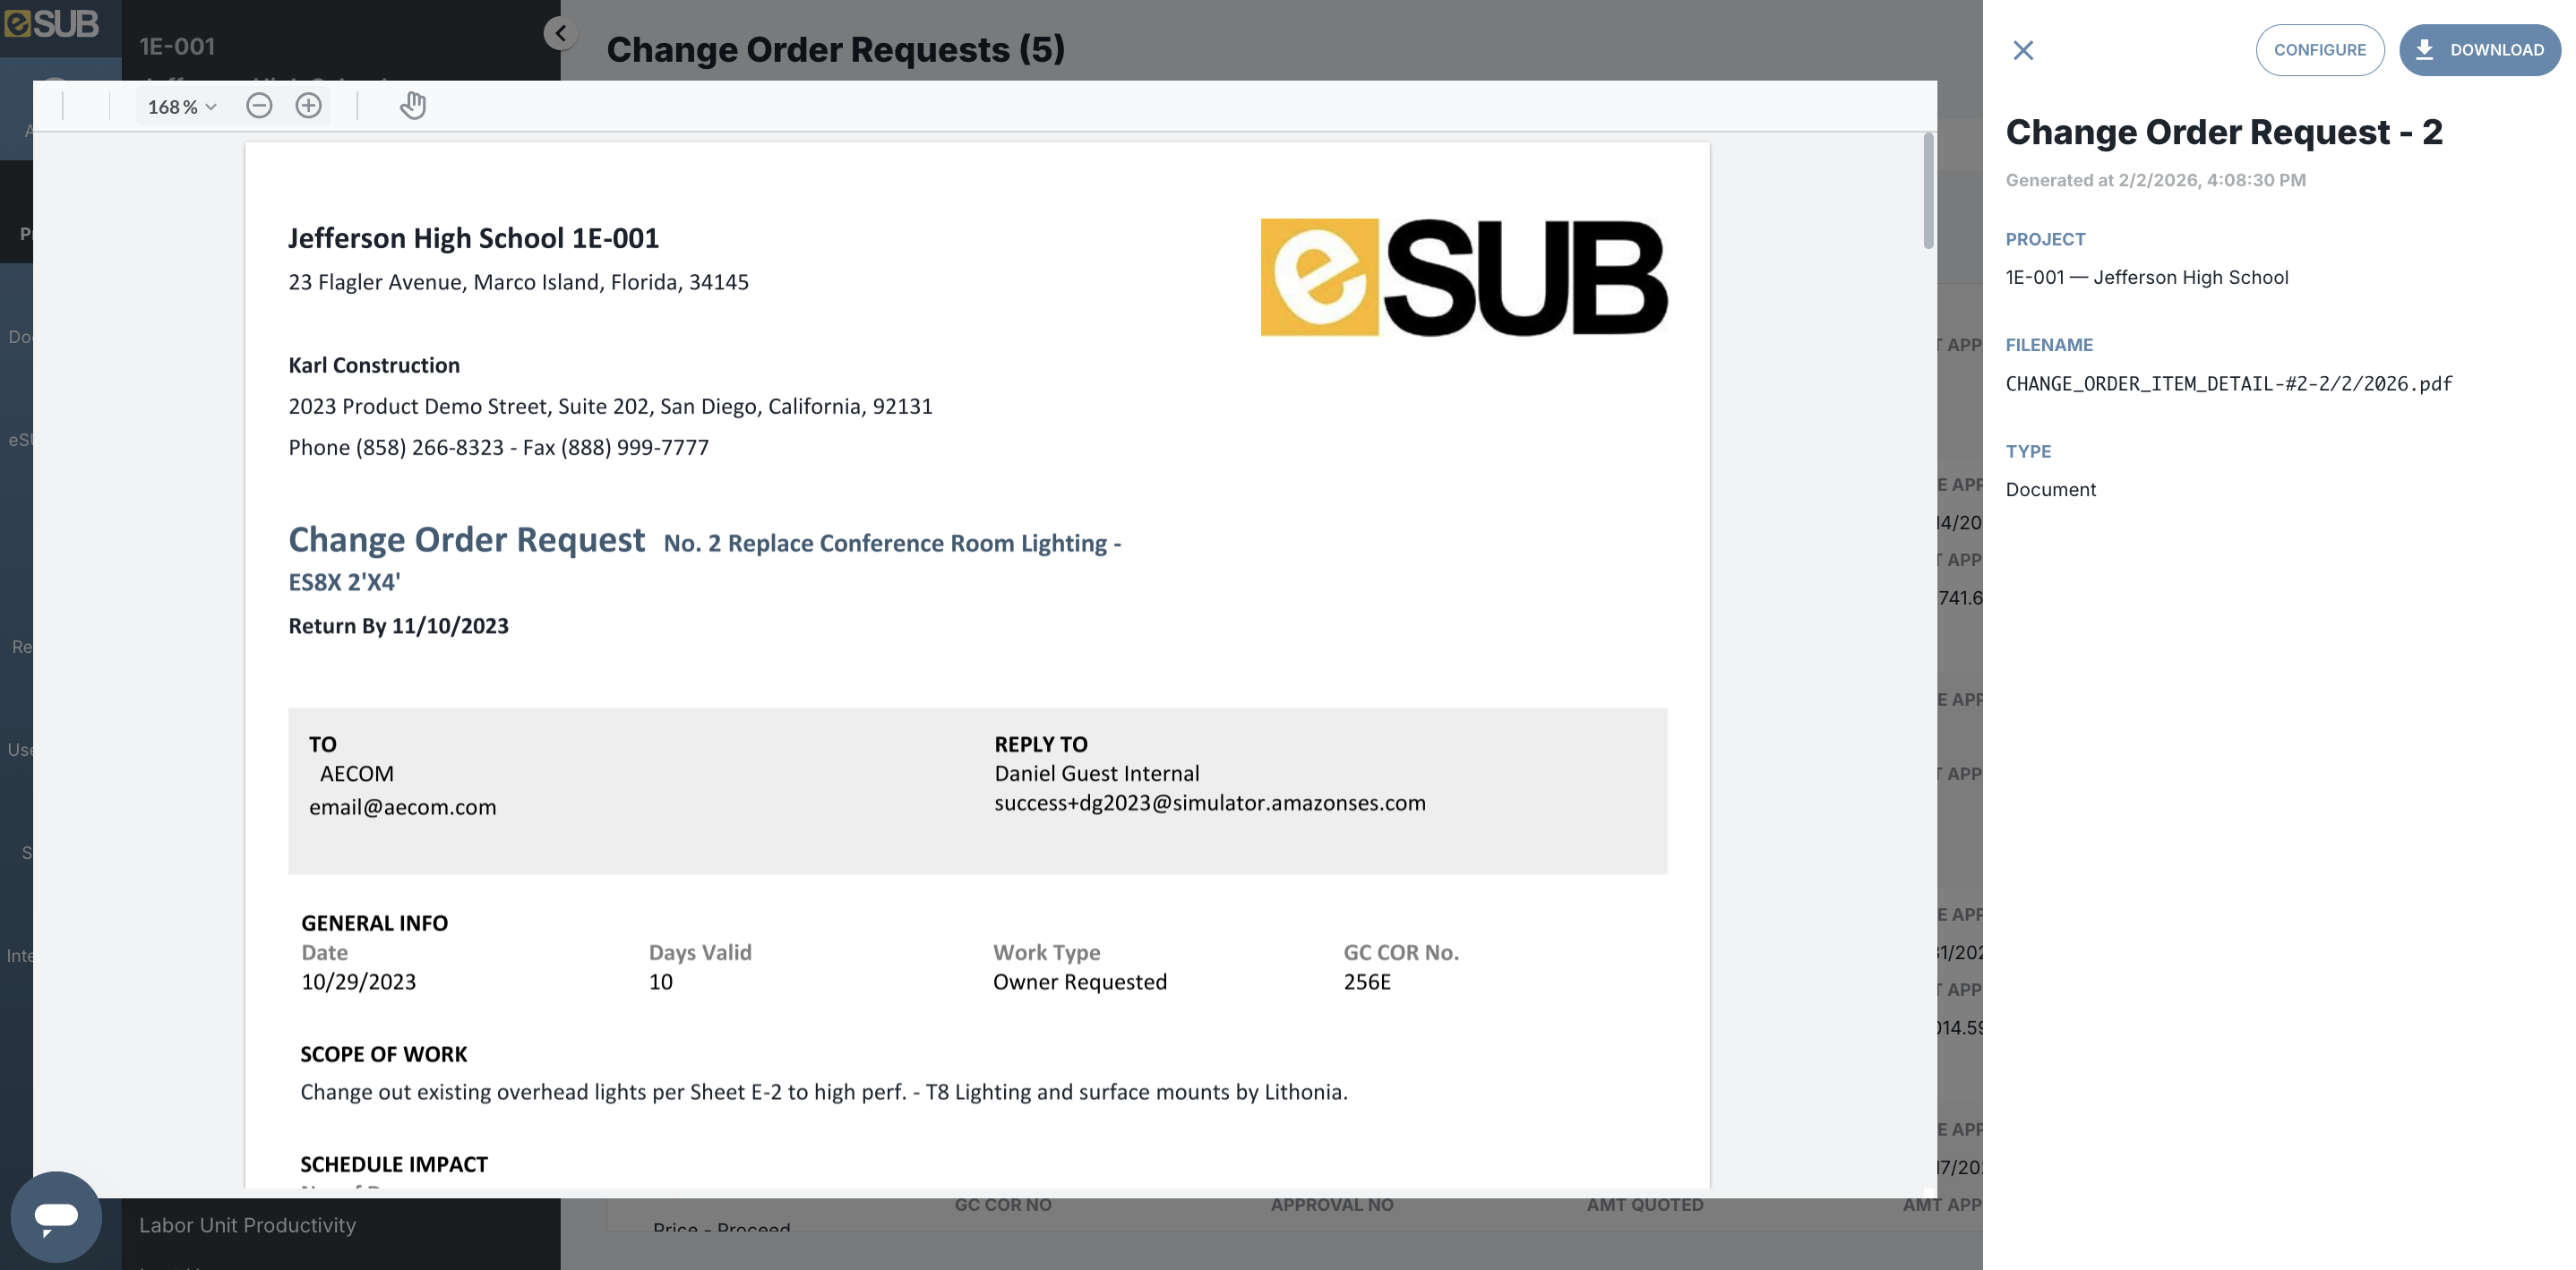
Task: Click email@aecom.com in the document
Action: point(402,807)
